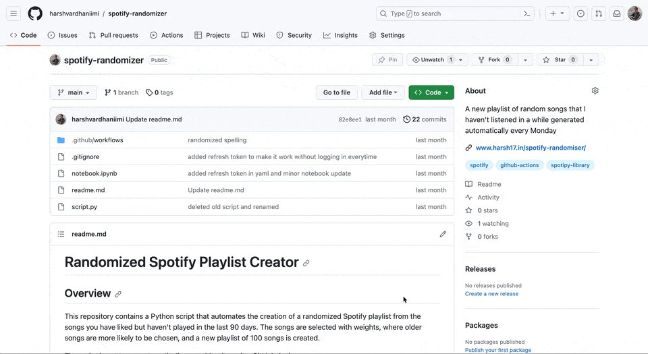Viewport: 648px width, 354px height.
Task: Open the script.py file name
Action: click(x=84, y=207)
